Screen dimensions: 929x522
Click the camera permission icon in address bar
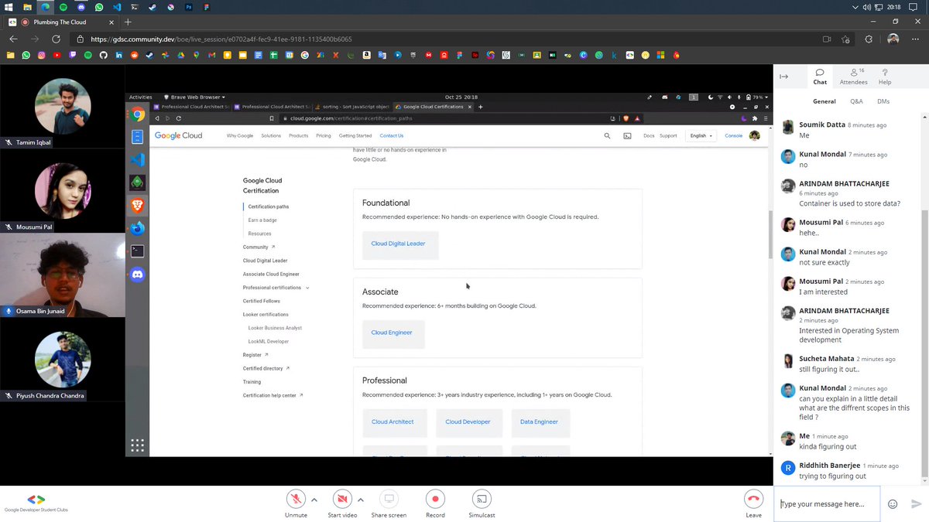(x=827, y=39)
